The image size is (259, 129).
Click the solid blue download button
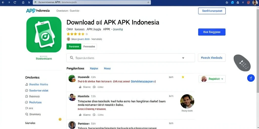212,32
